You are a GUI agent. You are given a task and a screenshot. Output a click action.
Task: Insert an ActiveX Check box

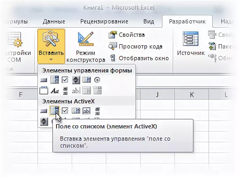click(x=65, y=111)
